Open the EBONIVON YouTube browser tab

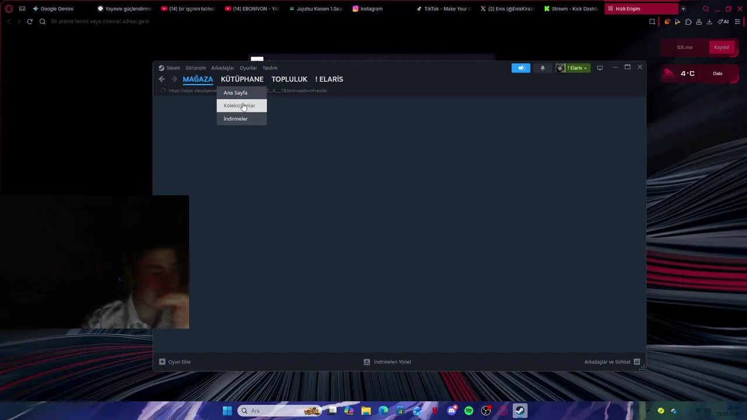coord(252,9)
